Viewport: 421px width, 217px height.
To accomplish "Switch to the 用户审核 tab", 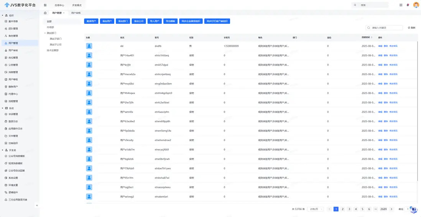I will click(76, 13).
